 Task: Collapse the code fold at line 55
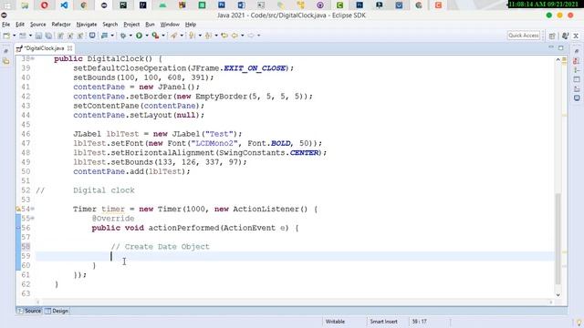33,219
